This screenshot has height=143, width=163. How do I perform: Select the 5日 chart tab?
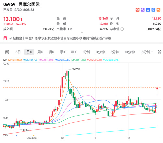[18, 52]
